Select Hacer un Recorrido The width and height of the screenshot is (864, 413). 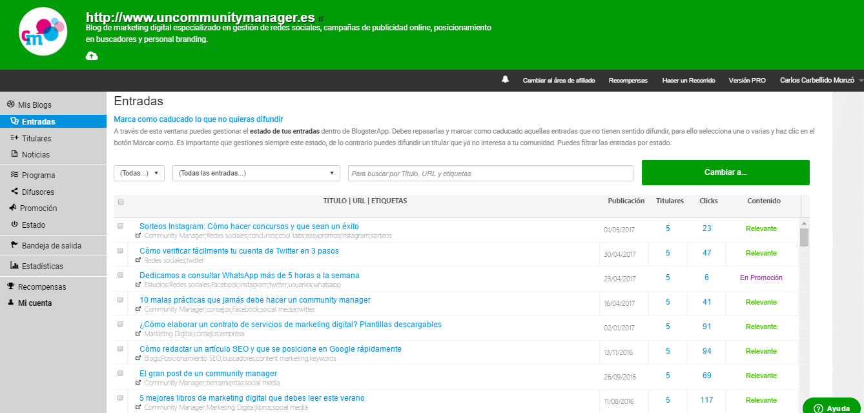click(688, 80)
